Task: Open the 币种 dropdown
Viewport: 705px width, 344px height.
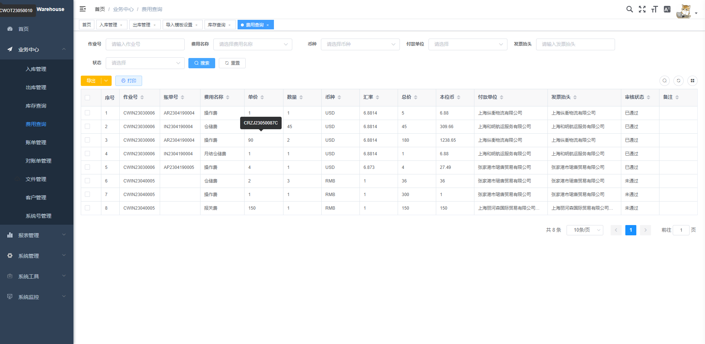Action: (x=360, y=44)
